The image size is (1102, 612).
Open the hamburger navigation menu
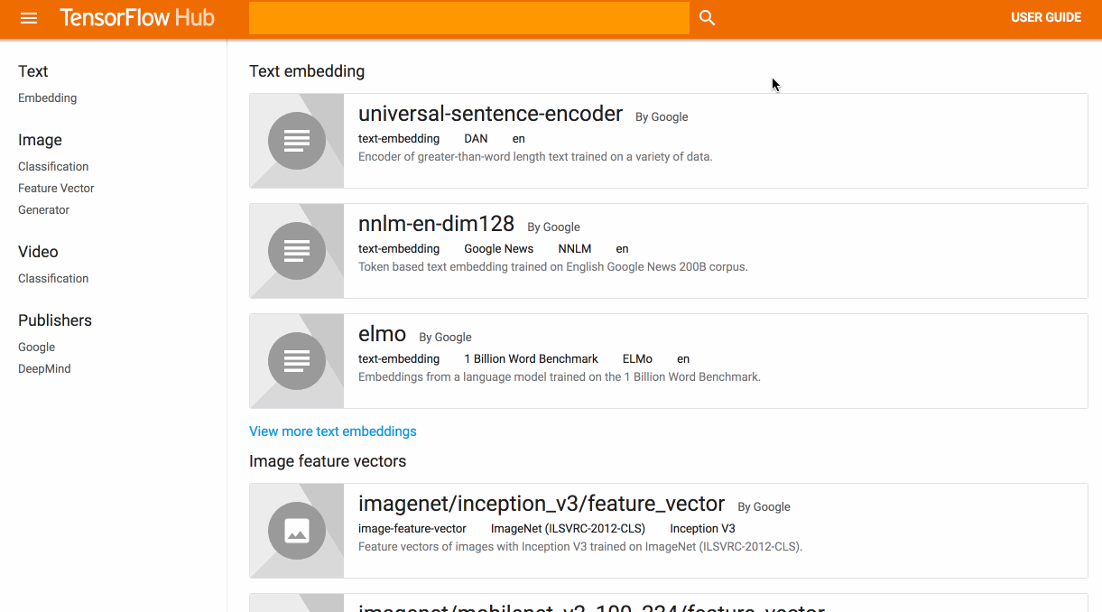[29, 18]
